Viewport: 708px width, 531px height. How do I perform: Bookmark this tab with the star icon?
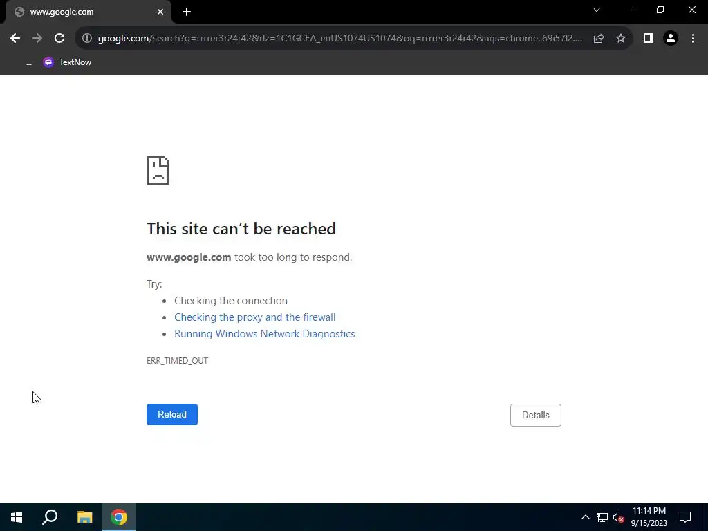click(x=621, y=39)
